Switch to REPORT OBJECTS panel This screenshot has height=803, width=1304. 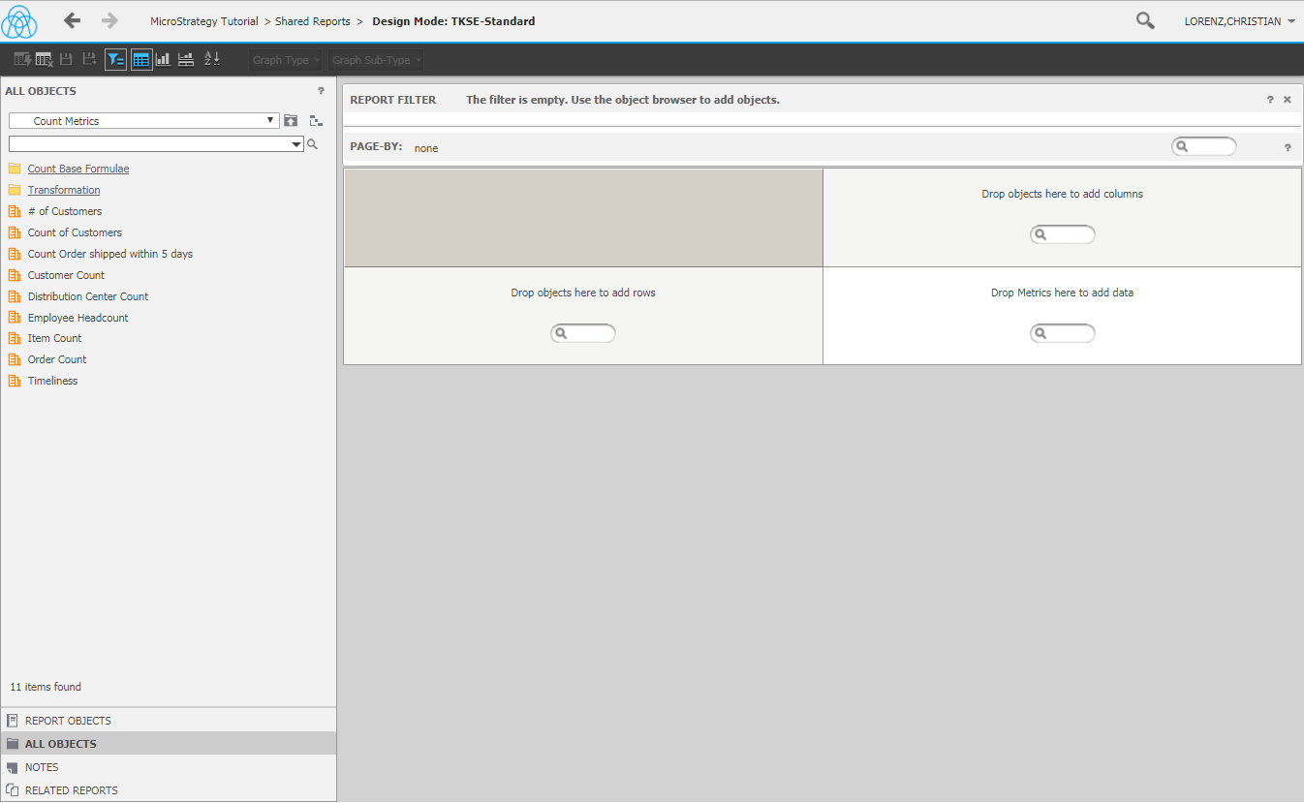pyautogui.click(x=68, y=721)
